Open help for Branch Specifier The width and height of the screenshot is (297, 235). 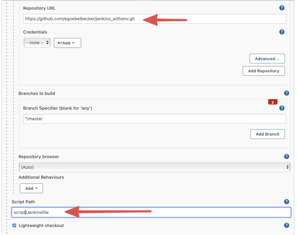282,108
